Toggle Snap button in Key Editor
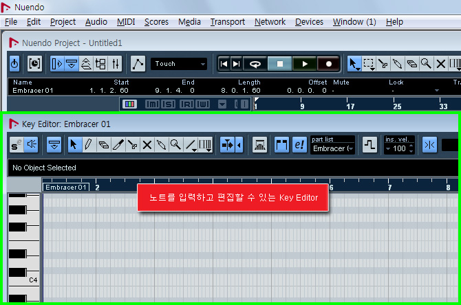 click(429, 145)
